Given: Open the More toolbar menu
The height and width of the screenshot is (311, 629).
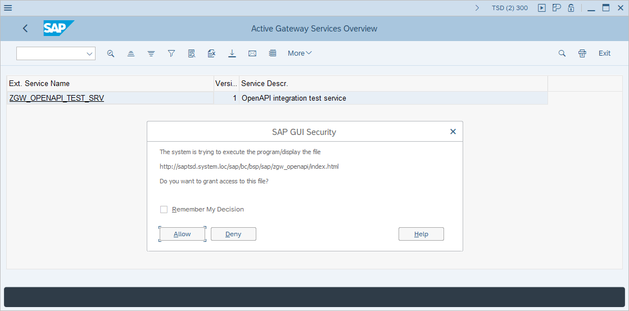Looking at the screenshot, I should tap(300, 53).
